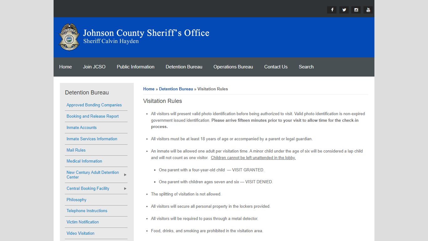Open Central Booking Facility link
Image resolution: width=428 pixels, height=241 pixels.
click(88, 188)
